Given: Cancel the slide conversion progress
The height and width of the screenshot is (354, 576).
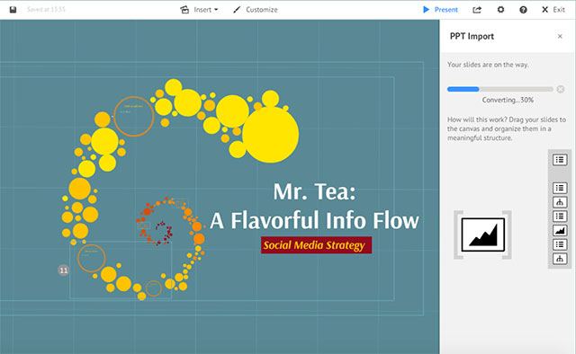Looking at the screenshot, I should pyautogui.click(x=561, y=89).
